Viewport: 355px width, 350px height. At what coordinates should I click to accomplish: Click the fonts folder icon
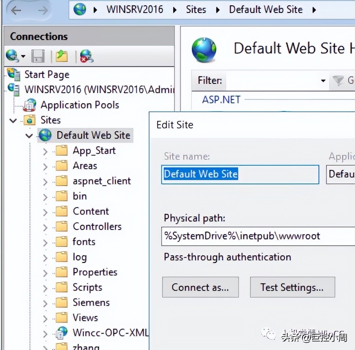61,242
